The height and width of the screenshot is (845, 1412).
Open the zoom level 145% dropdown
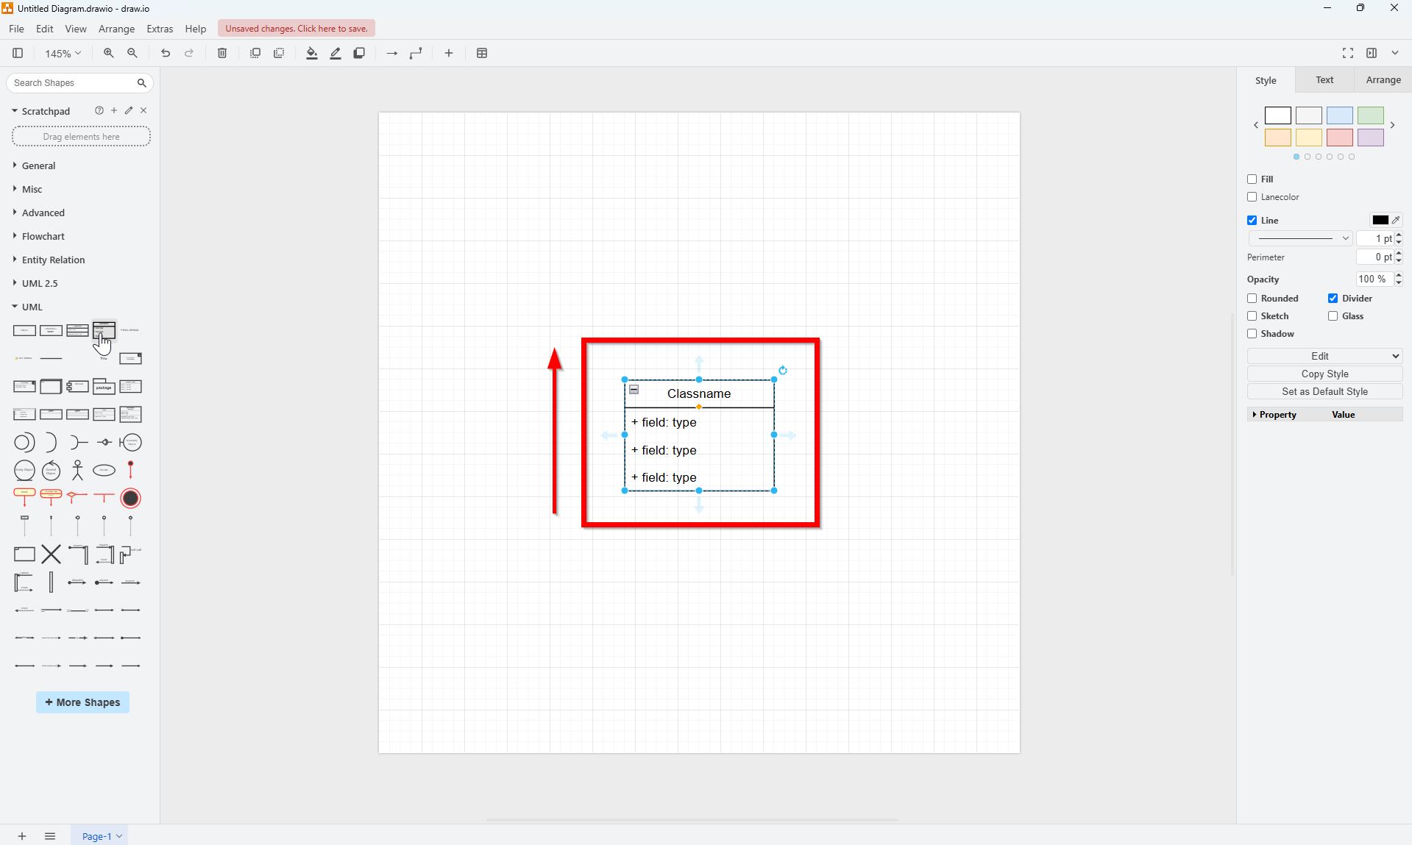click(x=62, y=53)
